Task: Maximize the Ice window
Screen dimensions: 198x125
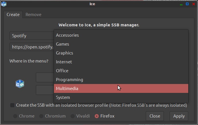Action: coord(187,4)
